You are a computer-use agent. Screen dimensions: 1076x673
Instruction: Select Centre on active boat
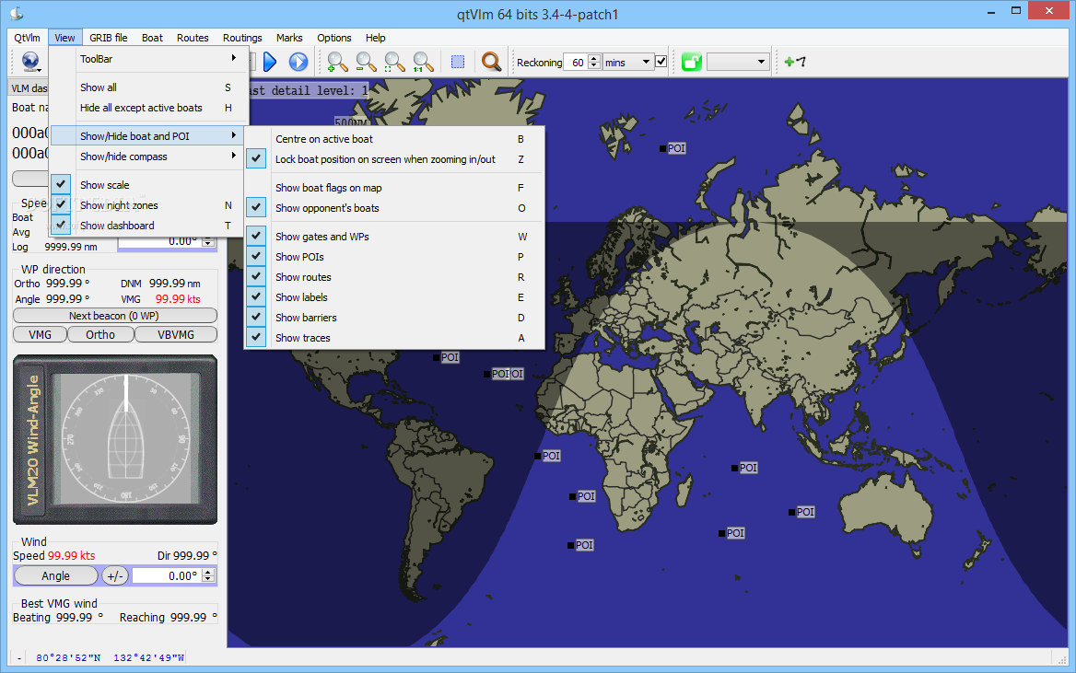pos(394,139)
